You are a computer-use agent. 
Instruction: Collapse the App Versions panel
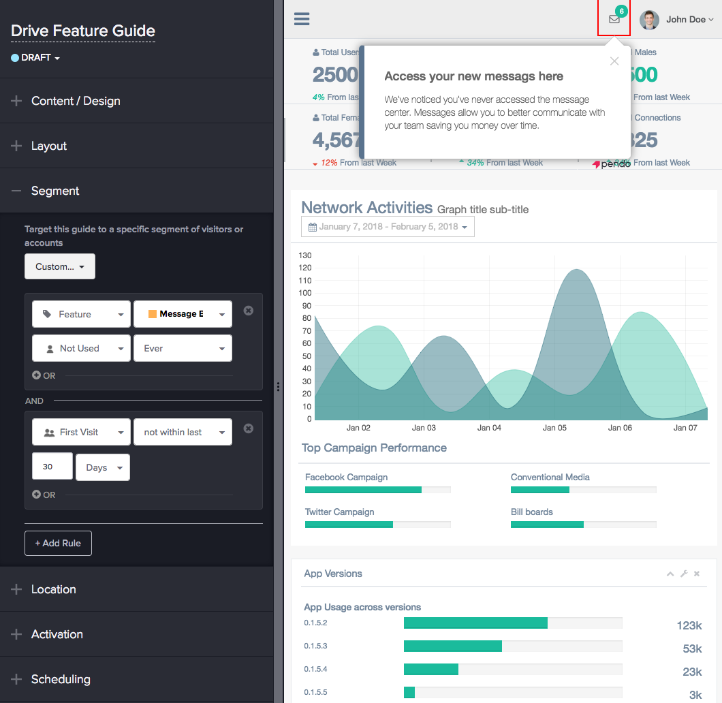pos(670,574)
